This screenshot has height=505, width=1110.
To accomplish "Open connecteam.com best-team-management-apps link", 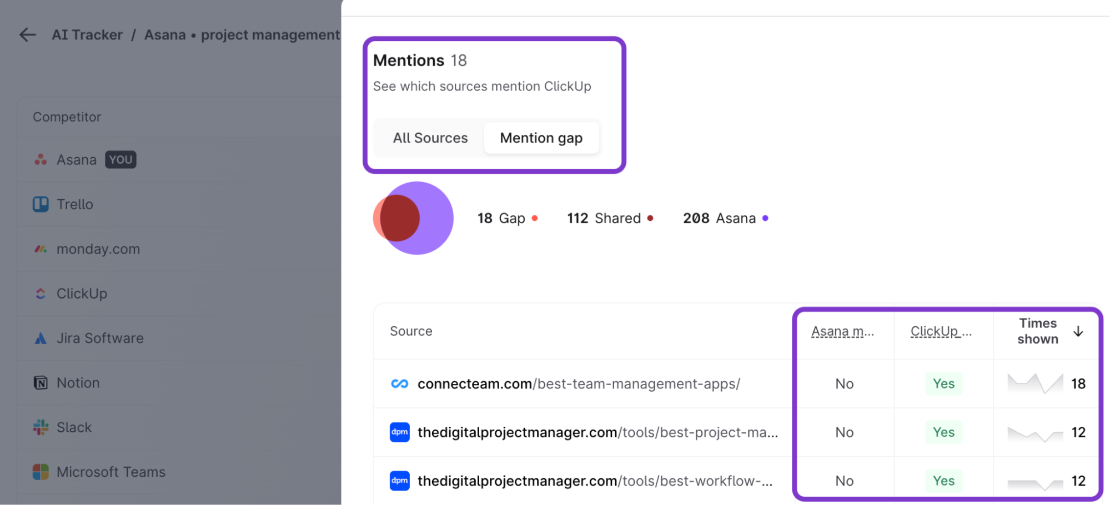I will click(x=579, y=383).
